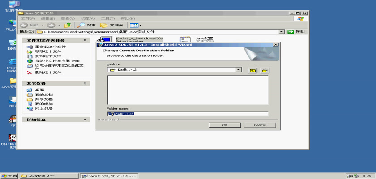376x179 pixels.
Task: Open the 帮助(H) menu
Action: pyautogui.click(x=128, y=18)
